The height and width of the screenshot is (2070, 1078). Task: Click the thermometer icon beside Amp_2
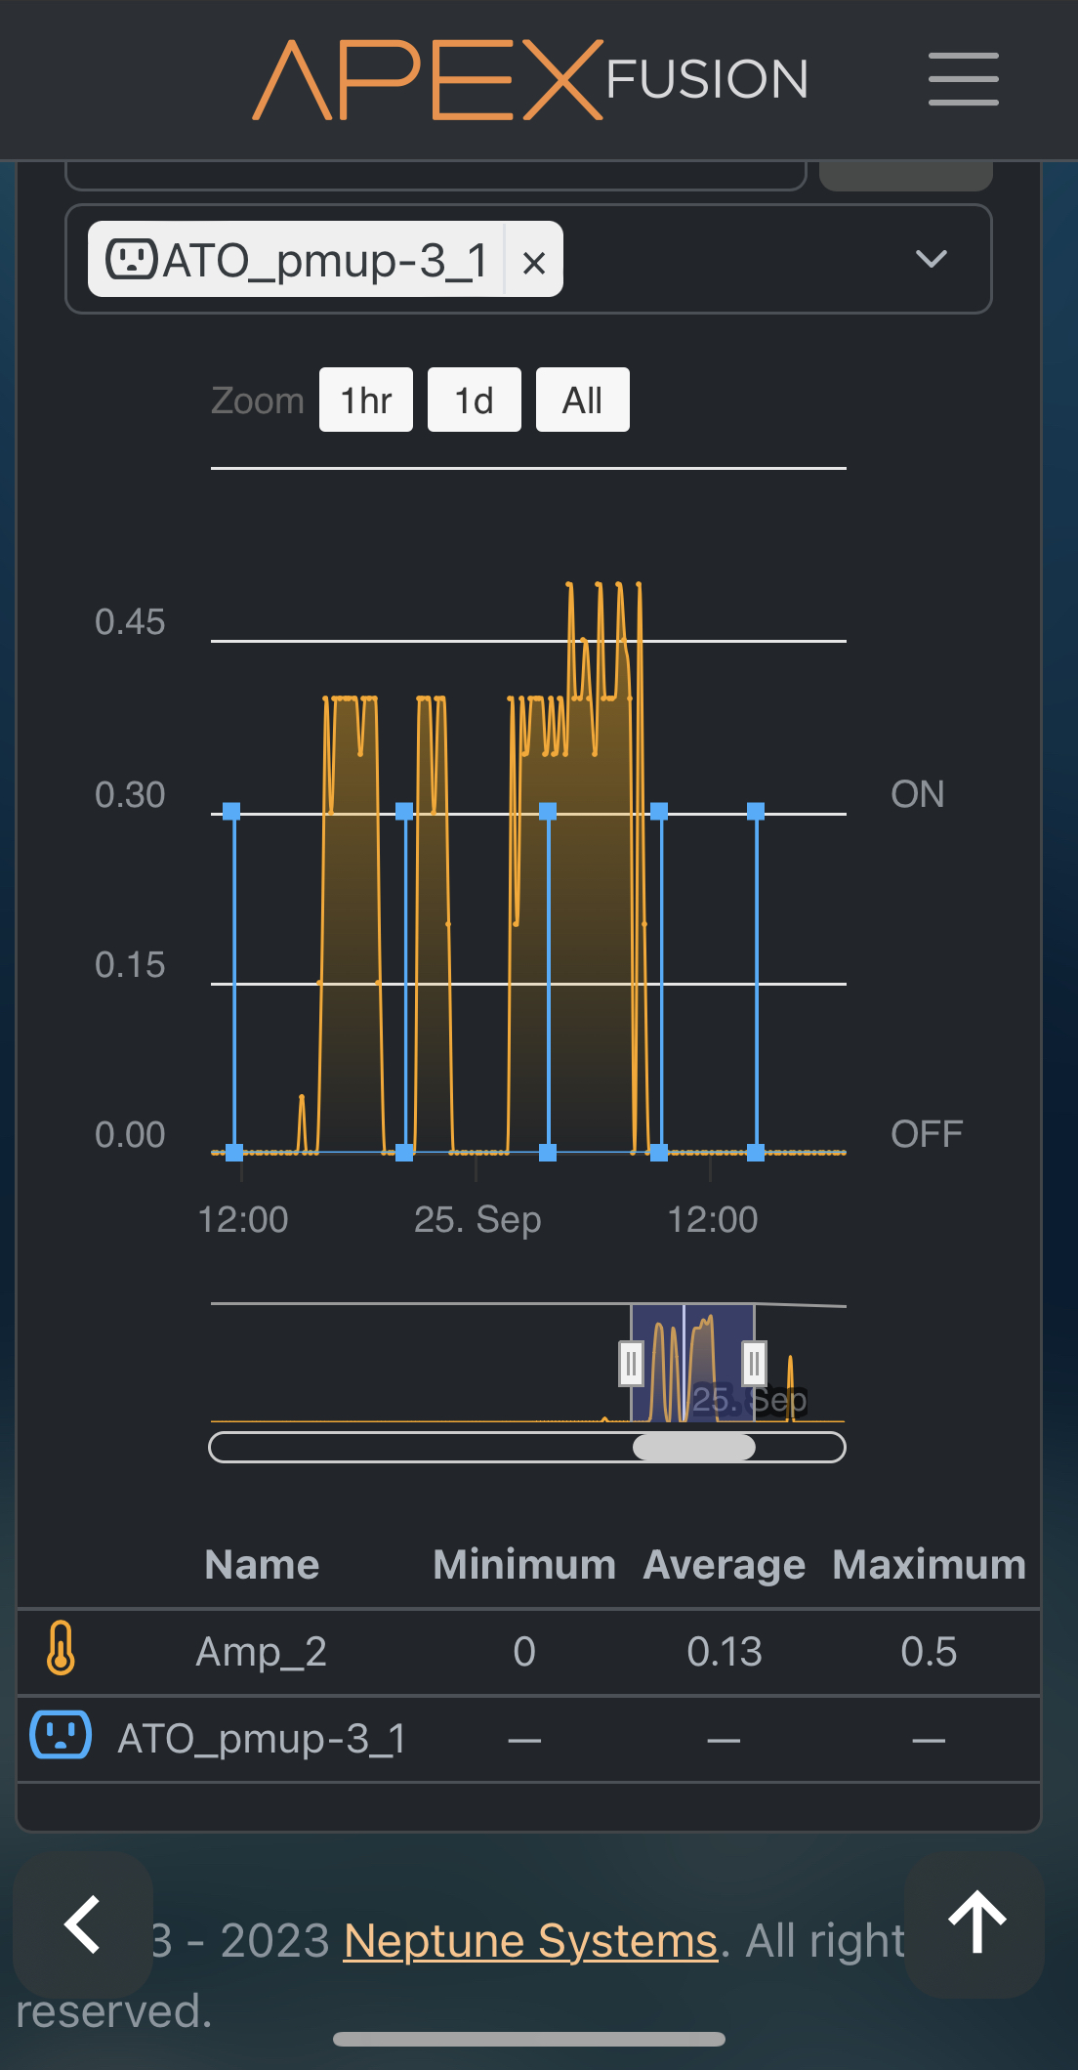(x=61, y=1650)
